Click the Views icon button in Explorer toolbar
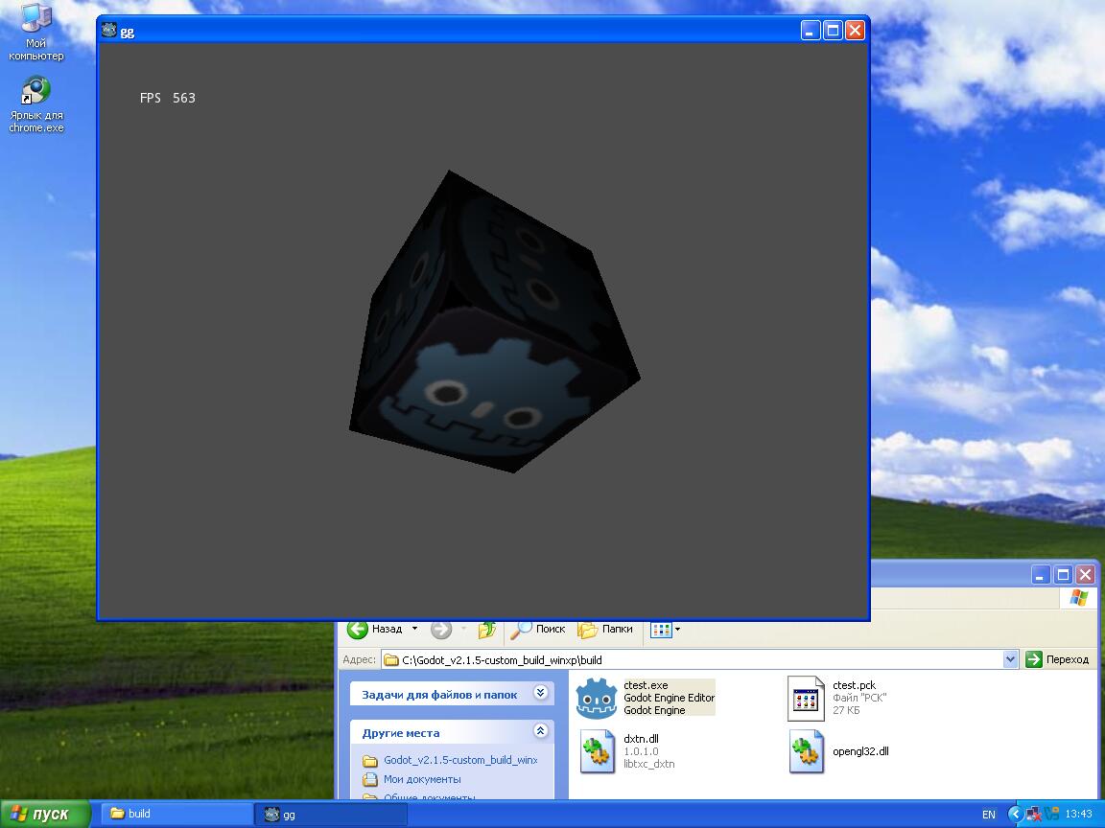This screenshot has width=1105, height=828. point(661,631)
